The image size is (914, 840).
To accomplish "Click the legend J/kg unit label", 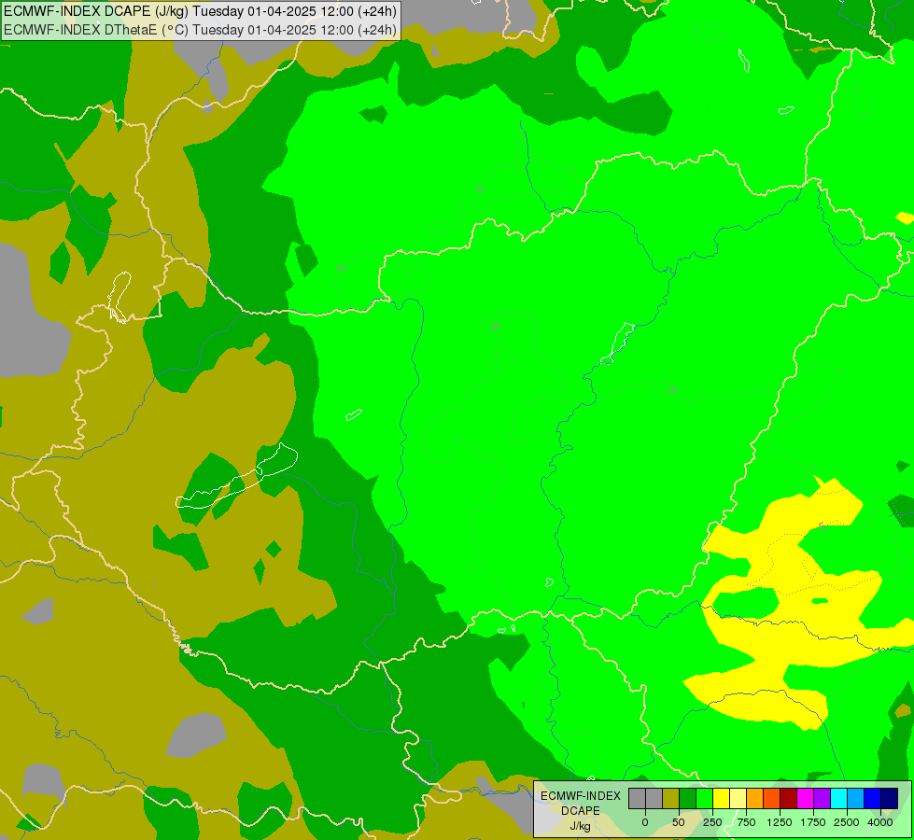I will point(580,826).
